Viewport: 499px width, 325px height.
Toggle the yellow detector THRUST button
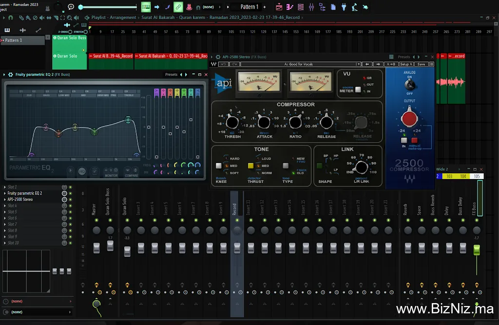(251, 165)
